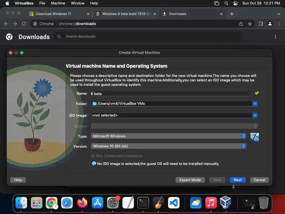
Task: Open Trash from the Dock
Action: [264, 203]
